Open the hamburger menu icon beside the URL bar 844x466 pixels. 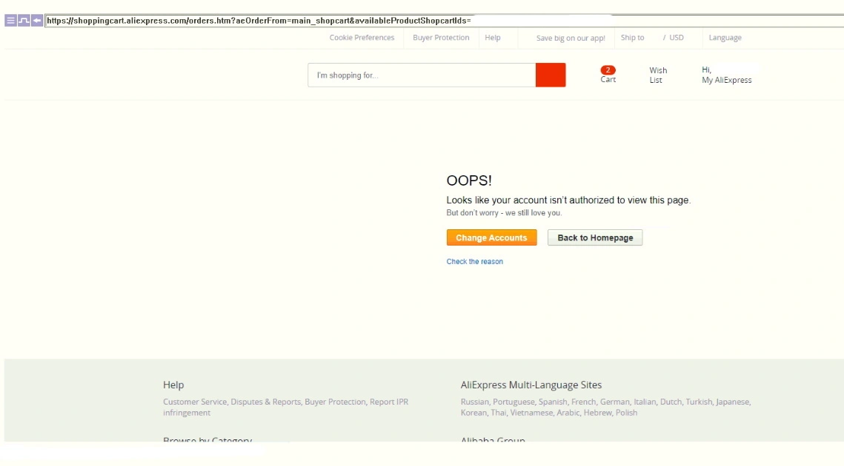(10, 21)
